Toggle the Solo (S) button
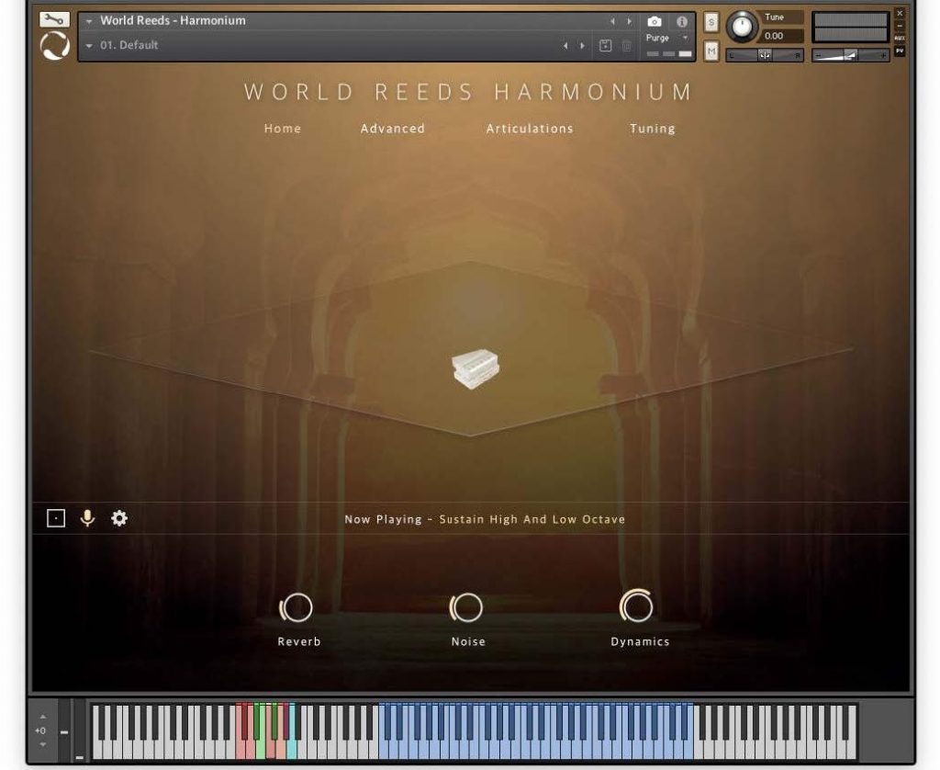The width and height of the screenshot is (940, 770). tap(711, 22)
